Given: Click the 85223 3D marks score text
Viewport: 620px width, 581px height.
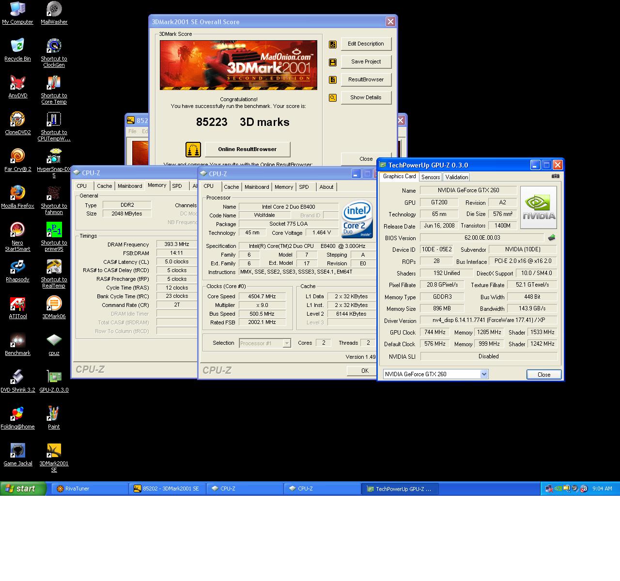Looking at the screenshot, I should (x=243, y=122).
